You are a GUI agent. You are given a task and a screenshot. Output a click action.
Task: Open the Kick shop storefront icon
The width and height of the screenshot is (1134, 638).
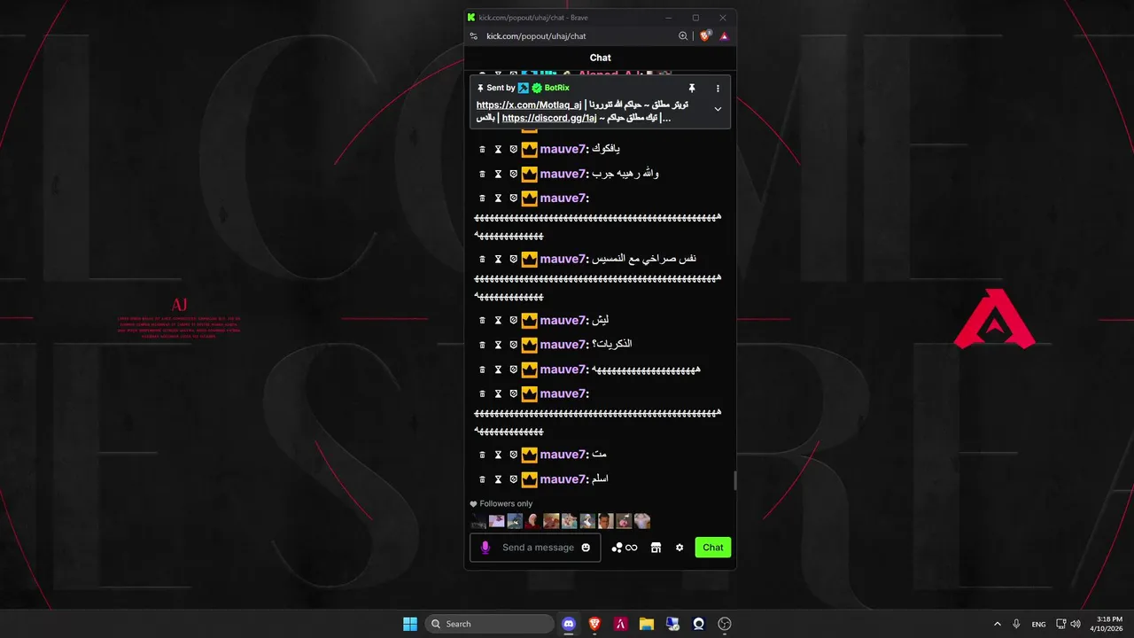pos(656,548)
